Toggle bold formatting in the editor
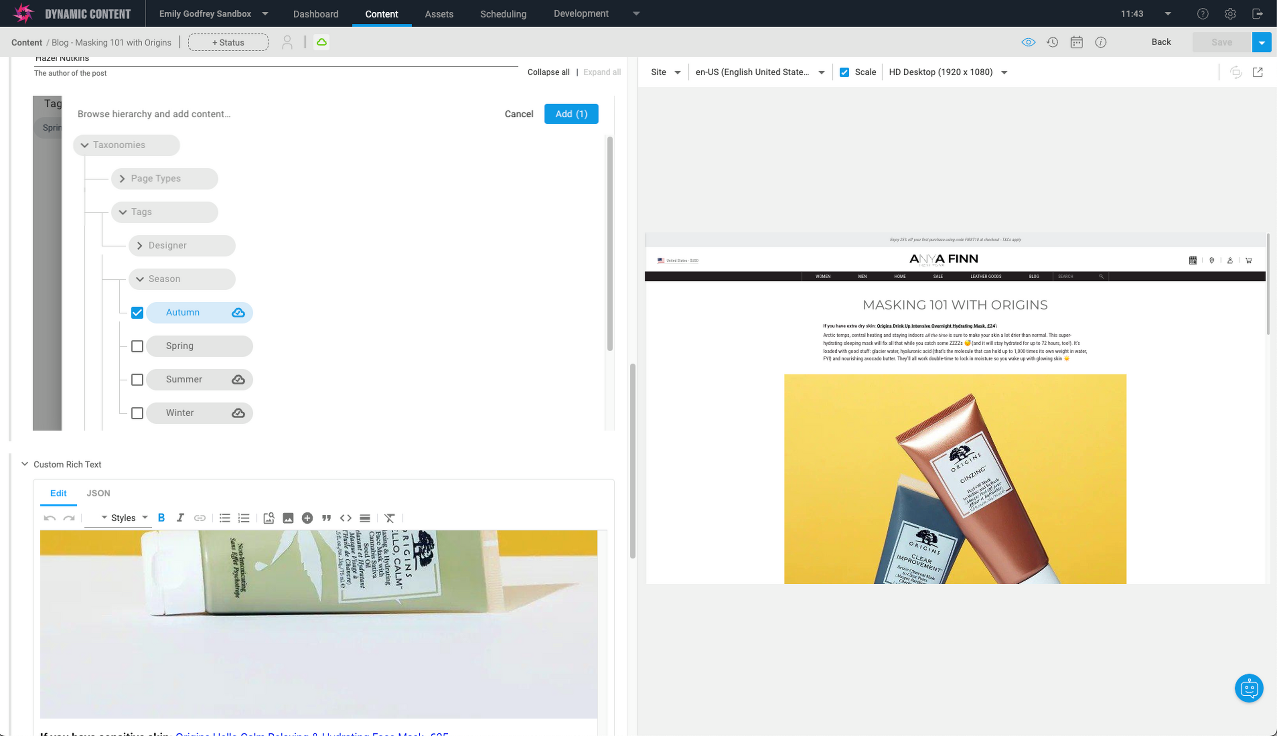 pos(161,517)
